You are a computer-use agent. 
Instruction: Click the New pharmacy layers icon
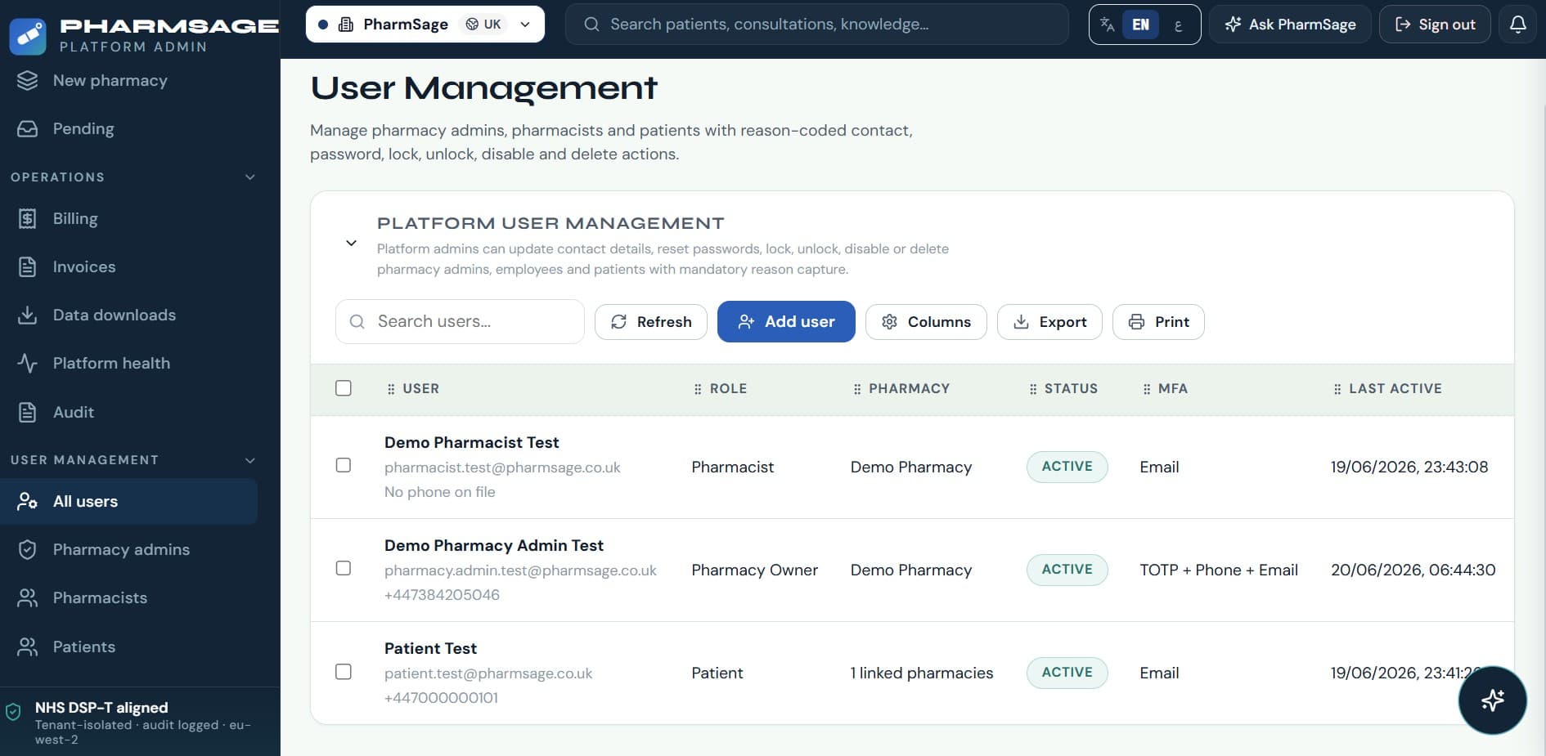[28, 80]
